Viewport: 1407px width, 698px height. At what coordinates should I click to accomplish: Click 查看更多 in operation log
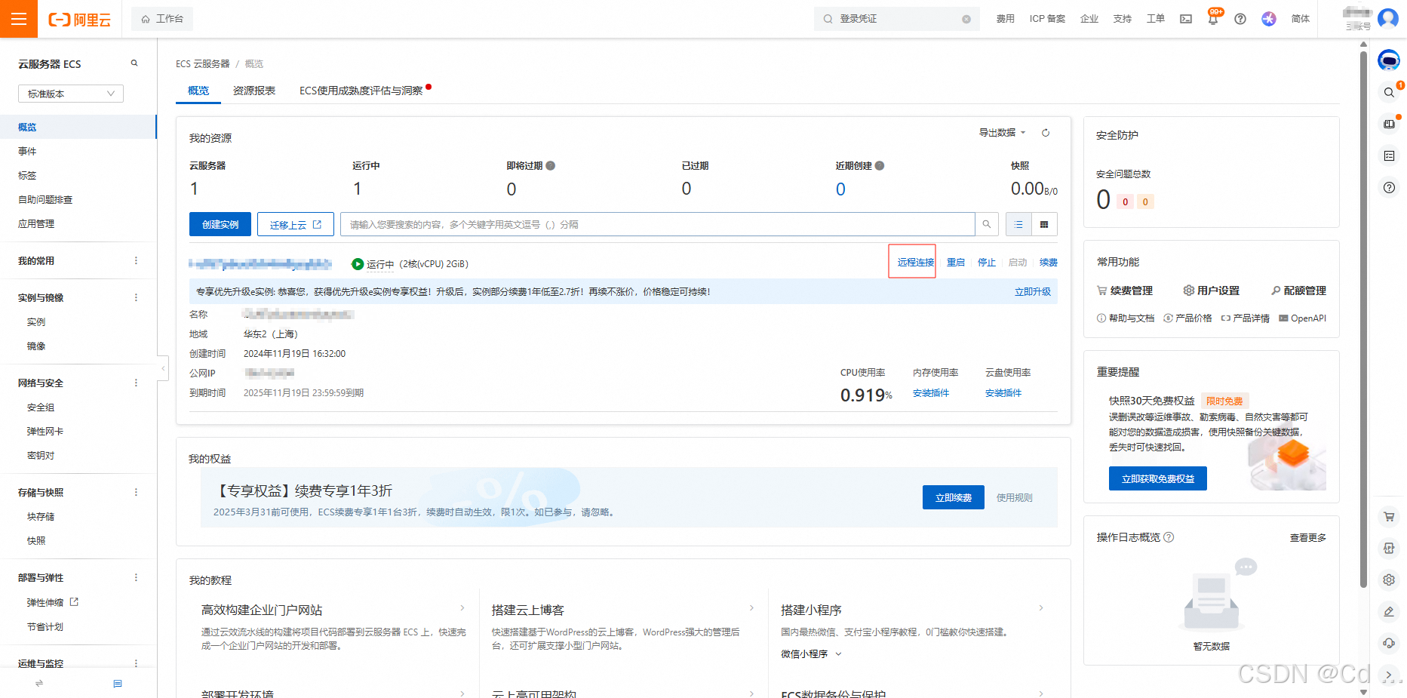pyautogui.click(x=1308, y=538)
